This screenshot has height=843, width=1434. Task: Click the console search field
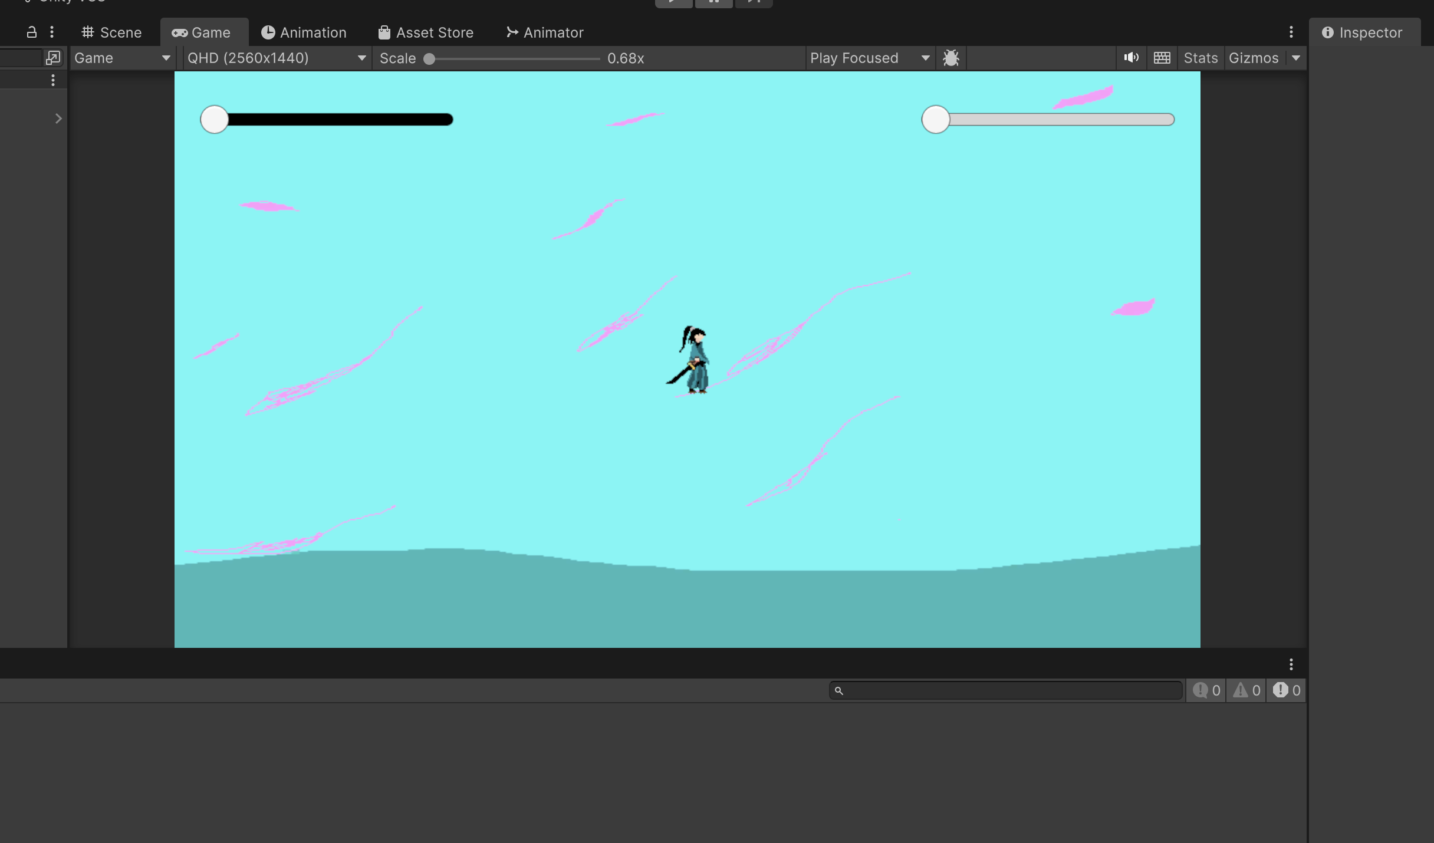click(x=1005, y=690)
